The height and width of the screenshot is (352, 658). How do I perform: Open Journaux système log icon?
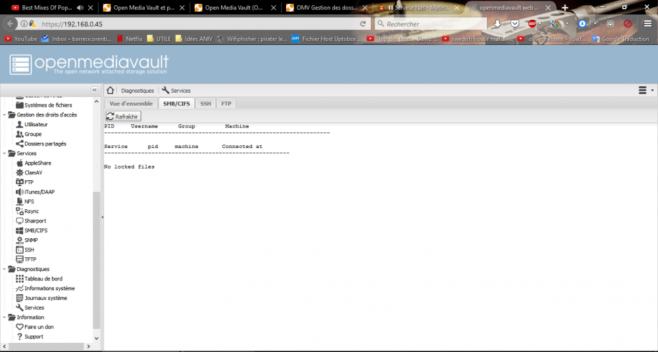(19, 298)
